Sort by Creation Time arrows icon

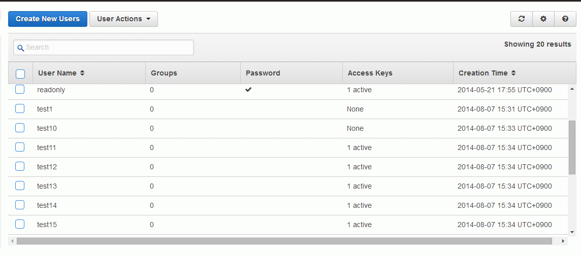point(513,73)
